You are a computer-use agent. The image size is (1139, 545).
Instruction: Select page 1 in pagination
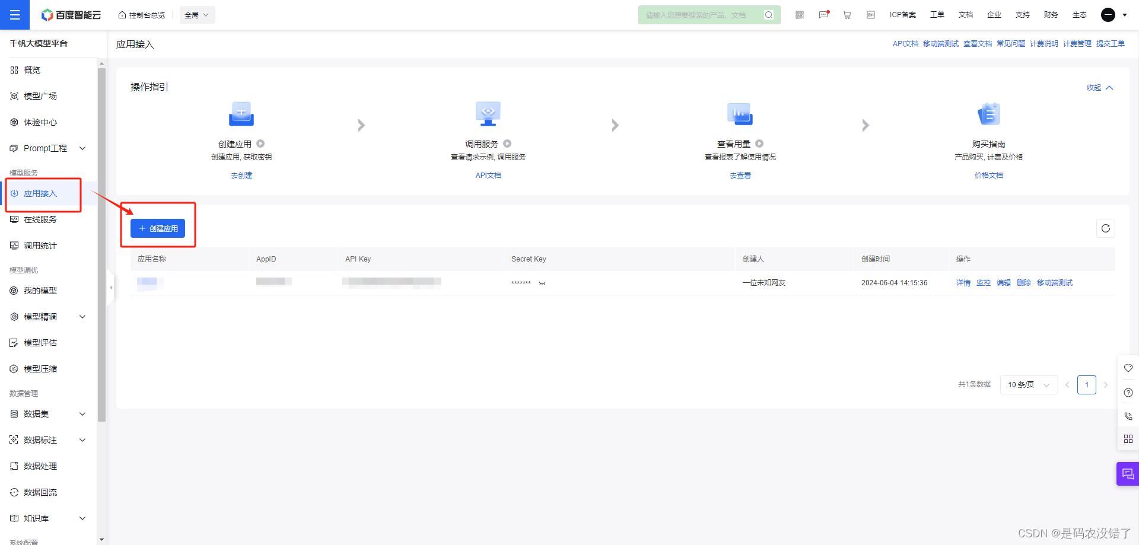(x=1087, y=385)
